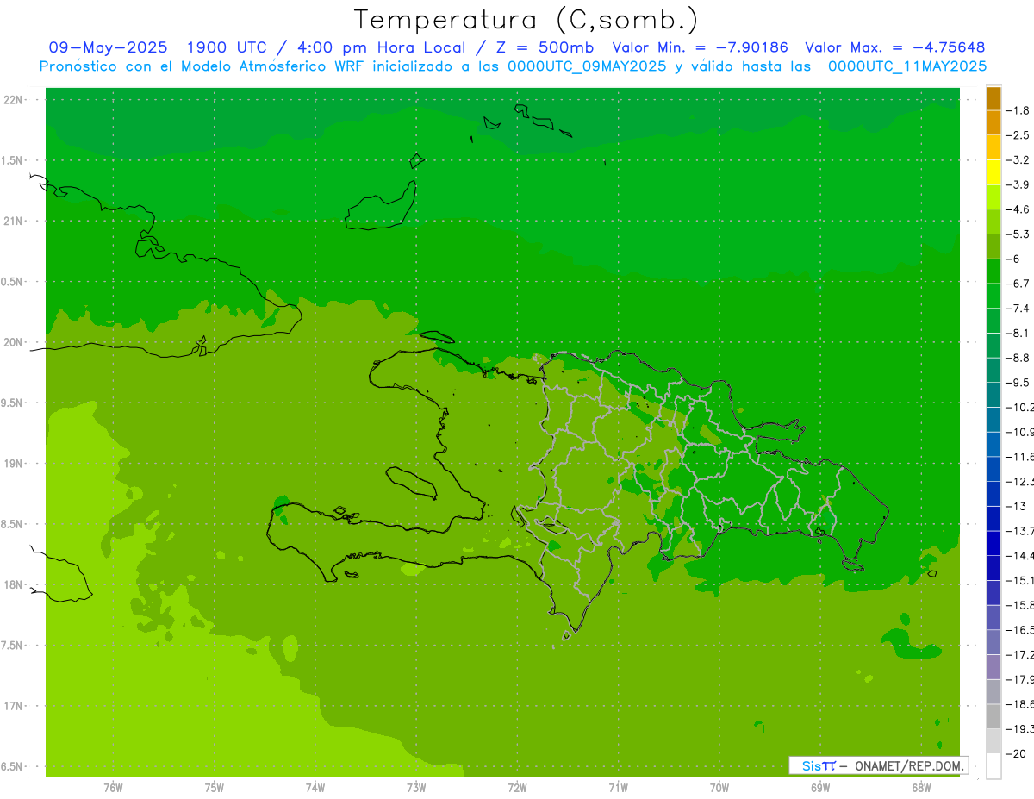Pick the purple swatch between -17.2 and -17.9
1034x799 pixels.
click(x=994, y=667)
